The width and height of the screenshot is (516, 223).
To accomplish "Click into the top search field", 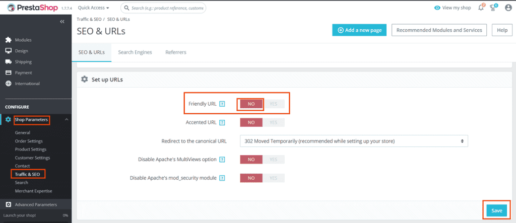I will pyautogui.click(x=163, y=8).
